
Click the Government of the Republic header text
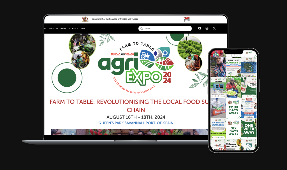pos(115,19)
